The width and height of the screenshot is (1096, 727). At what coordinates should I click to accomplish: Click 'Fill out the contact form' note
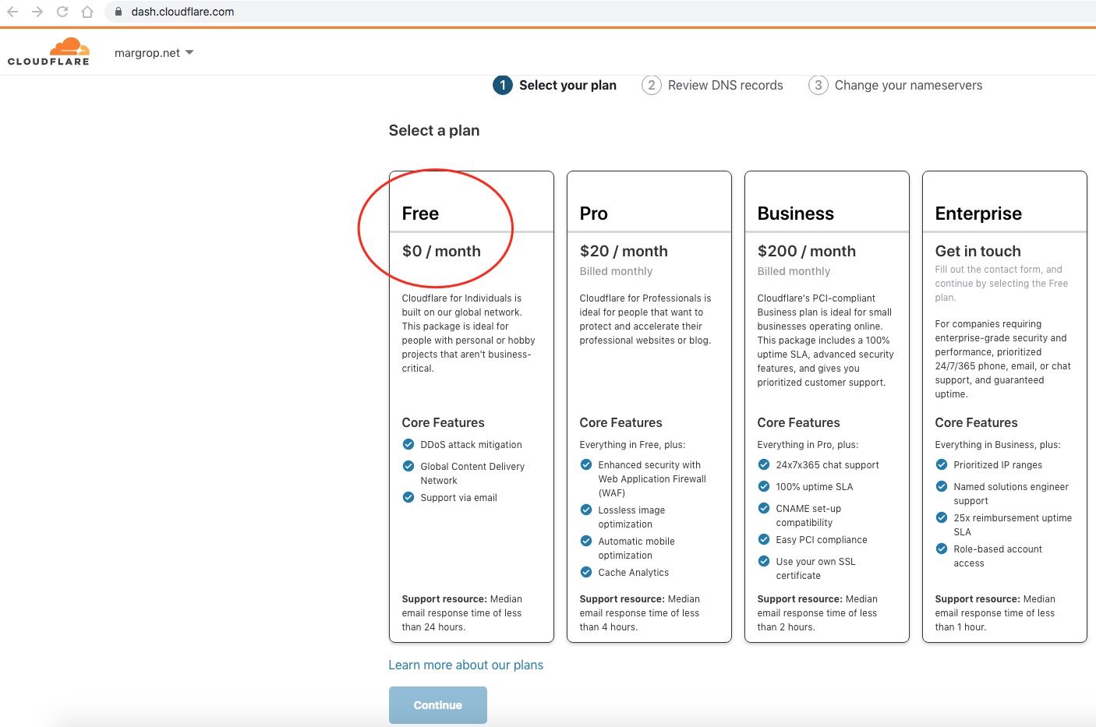coord(1002,284)
